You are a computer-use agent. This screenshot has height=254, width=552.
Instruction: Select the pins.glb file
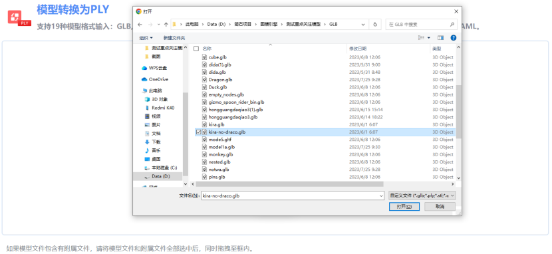tap(217, 177)
